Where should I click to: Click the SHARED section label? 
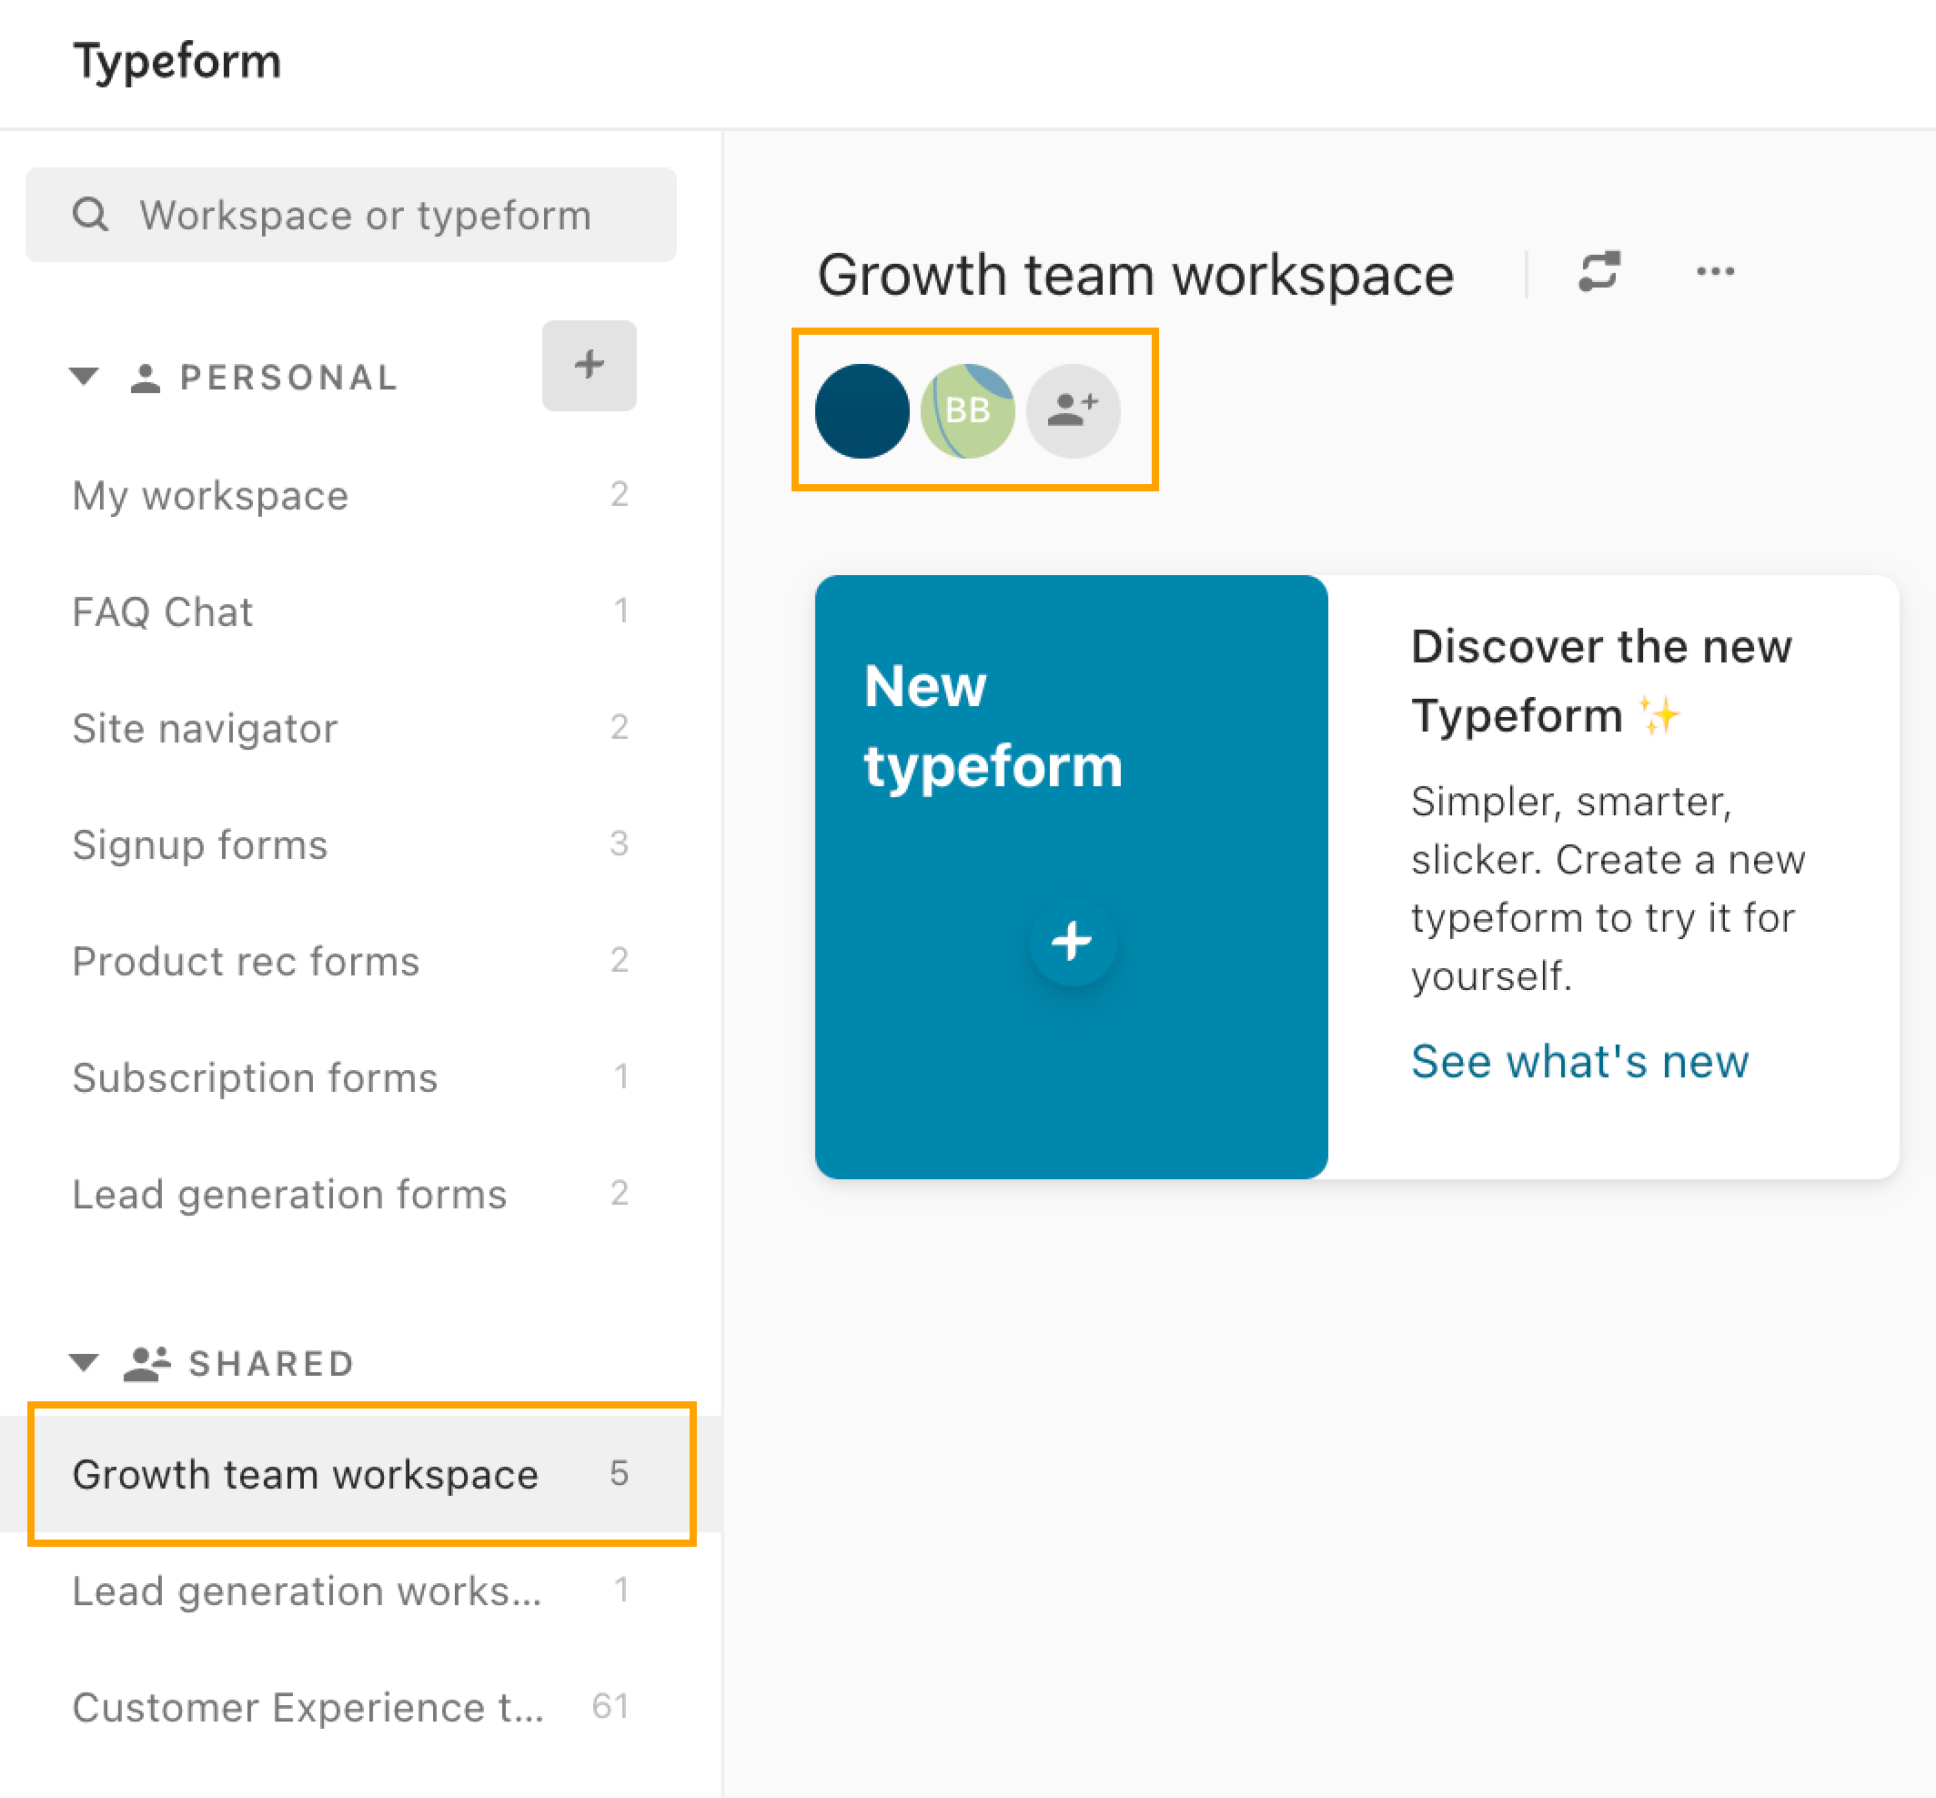click(x=272, y=1364)
